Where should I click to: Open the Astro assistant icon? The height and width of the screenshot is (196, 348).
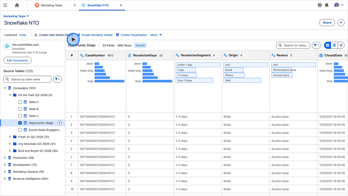320,5
